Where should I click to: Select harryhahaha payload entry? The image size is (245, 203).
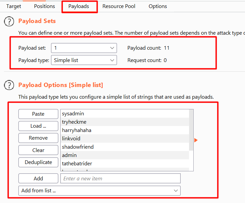point(125,130)
